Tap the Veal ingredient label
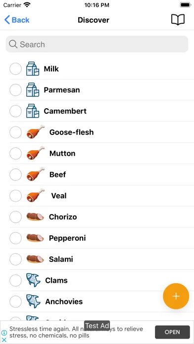Viewport: 194px width, 344px height. click(59, 196)
